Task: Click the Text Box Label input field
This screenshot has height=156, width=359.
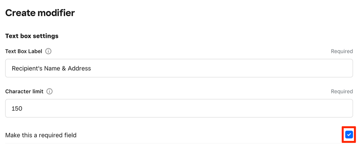Action: tap(179, 68)
